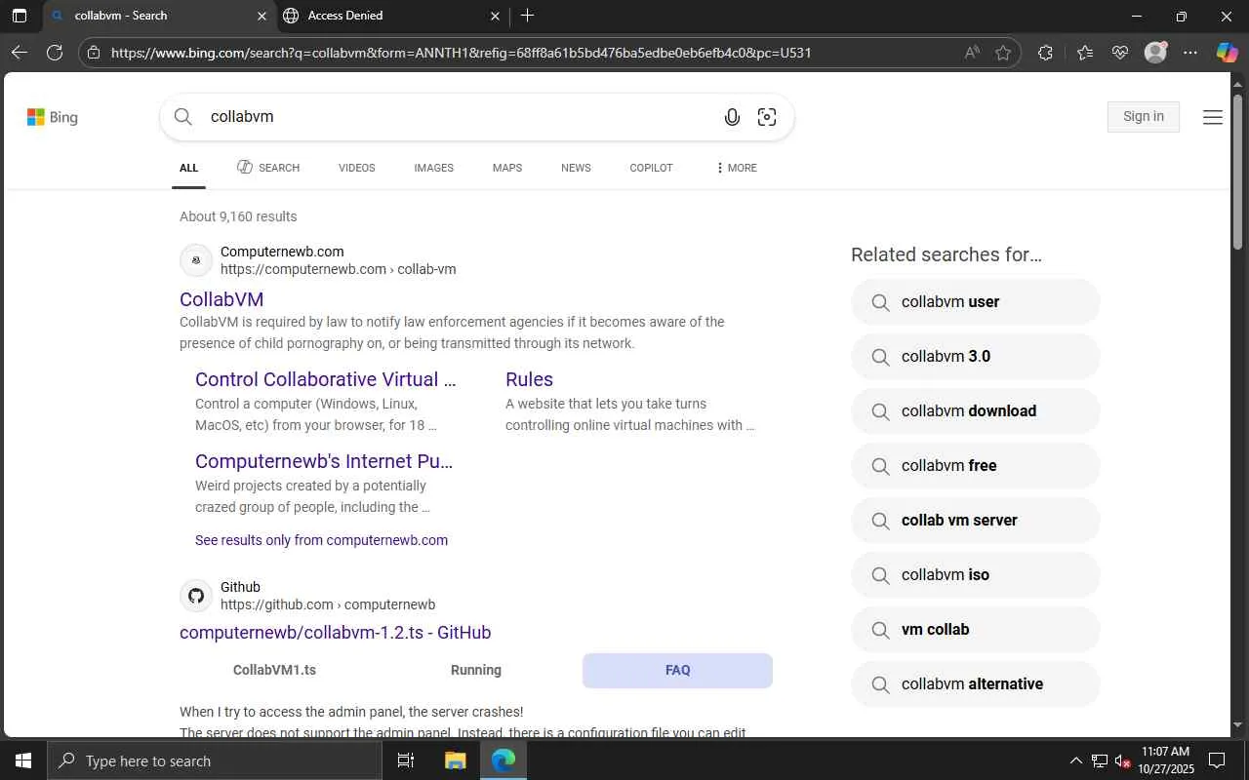The height and width of the screenshot is (780, 1249).
Task: Go to the Bing home logo
Action: (53, 117)
